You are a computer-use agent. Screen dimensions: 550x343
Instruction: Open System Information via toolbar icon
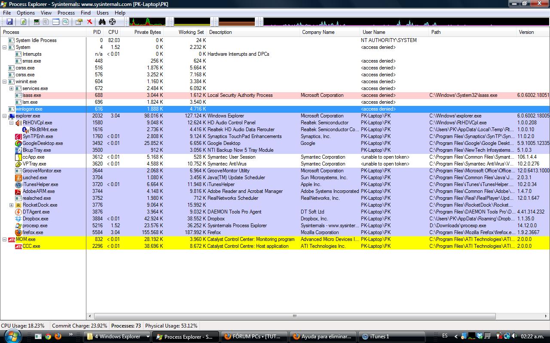(37, 22)
